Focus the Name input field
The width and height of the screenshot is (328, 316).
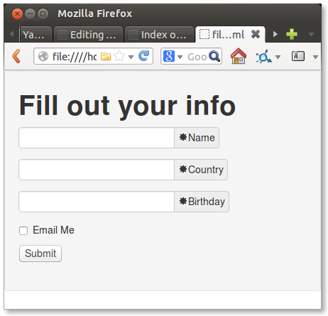coord(97,138)
